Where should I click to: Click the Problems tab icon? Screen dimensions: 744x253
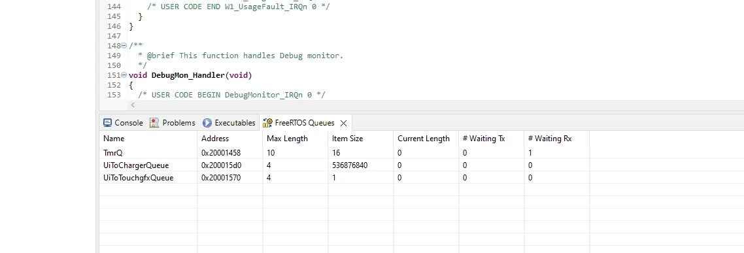tap(154, 123)
